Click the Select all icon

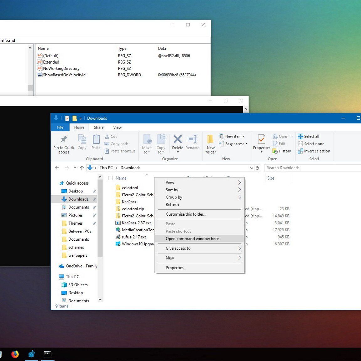300,136
